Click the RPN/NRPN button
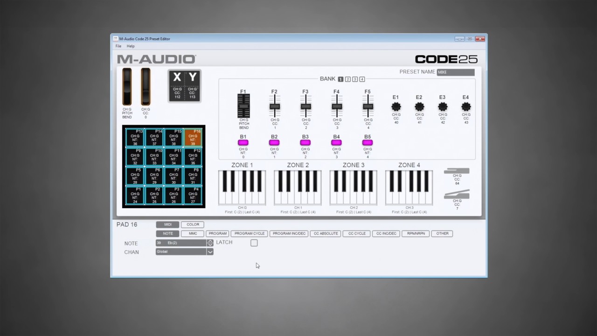The height and width of the screenshot is (336, 597). click(416, 233)
